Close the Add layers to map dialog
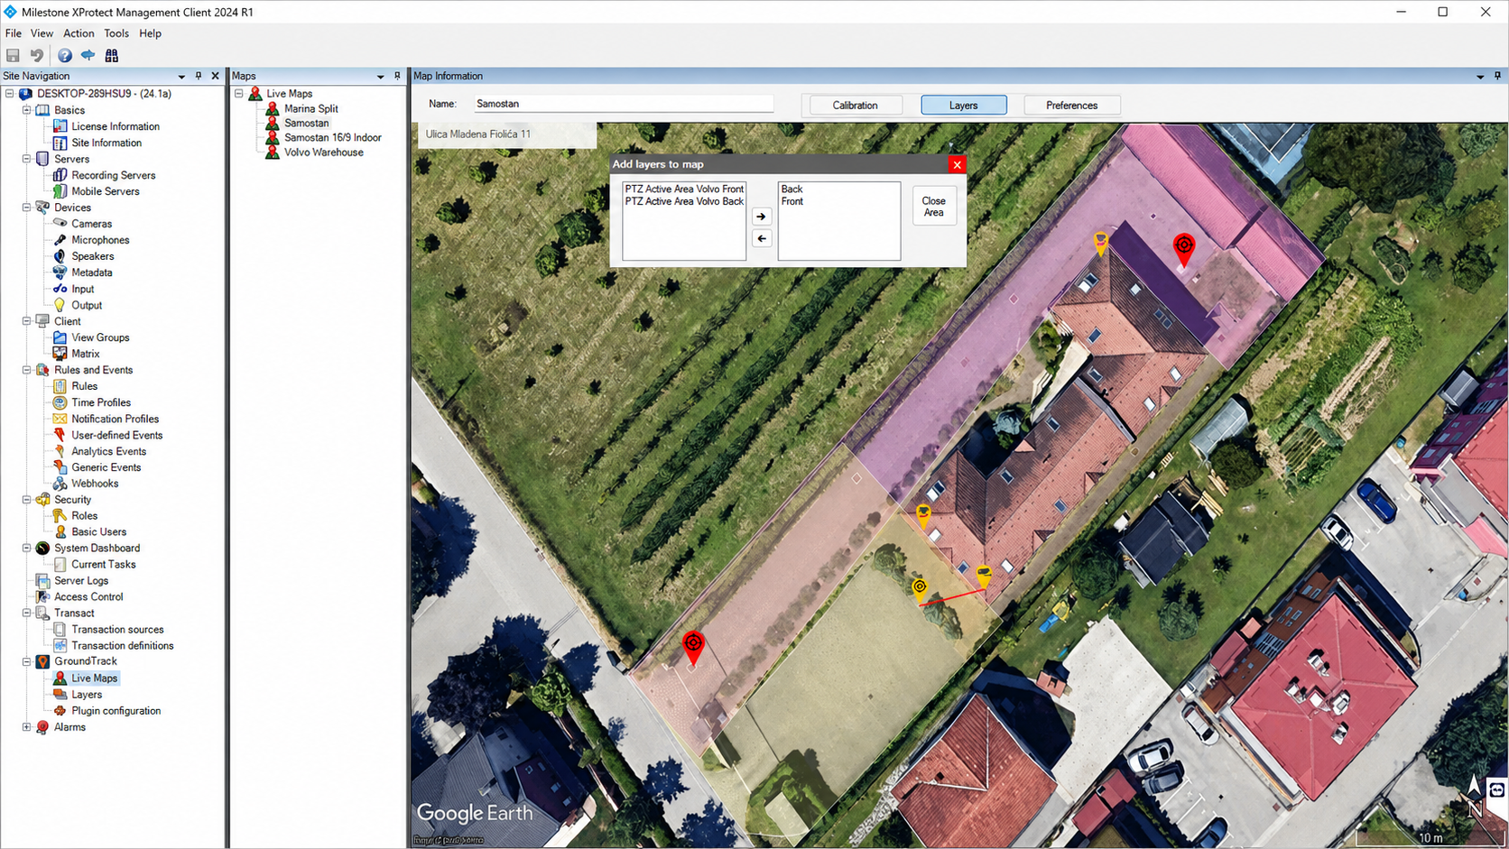This screenshot has width=1509, height=849. [x=958, y=164]
